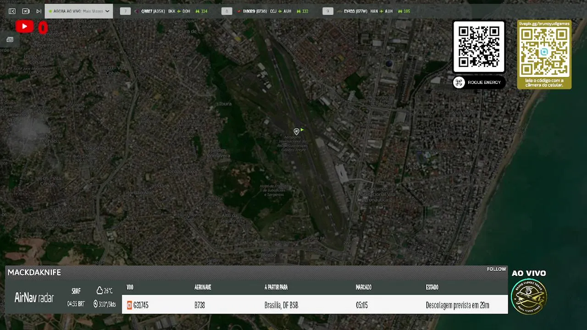The width and height of the screenshot is (587, 330).
Task: Click destination Brasilia, DF BSB cell
Action: coord(281,305)
